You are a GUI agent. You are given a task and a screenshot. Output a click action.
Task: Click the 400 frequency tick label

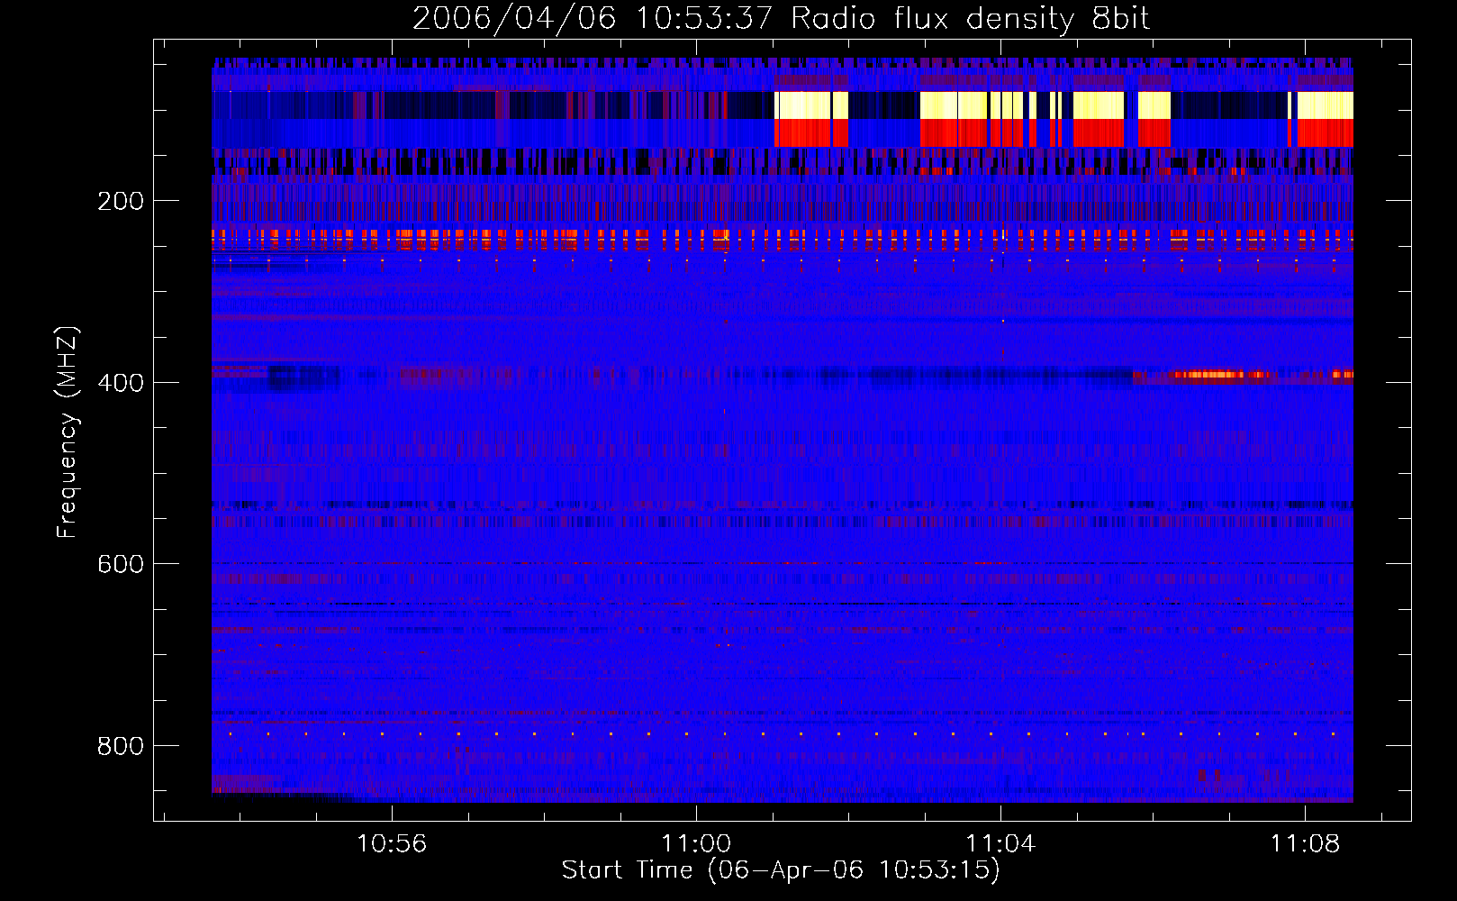pyautogui.click(x=121, y=383)
